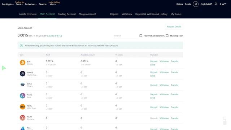Click the AAVE coin icon

(22, 96)
